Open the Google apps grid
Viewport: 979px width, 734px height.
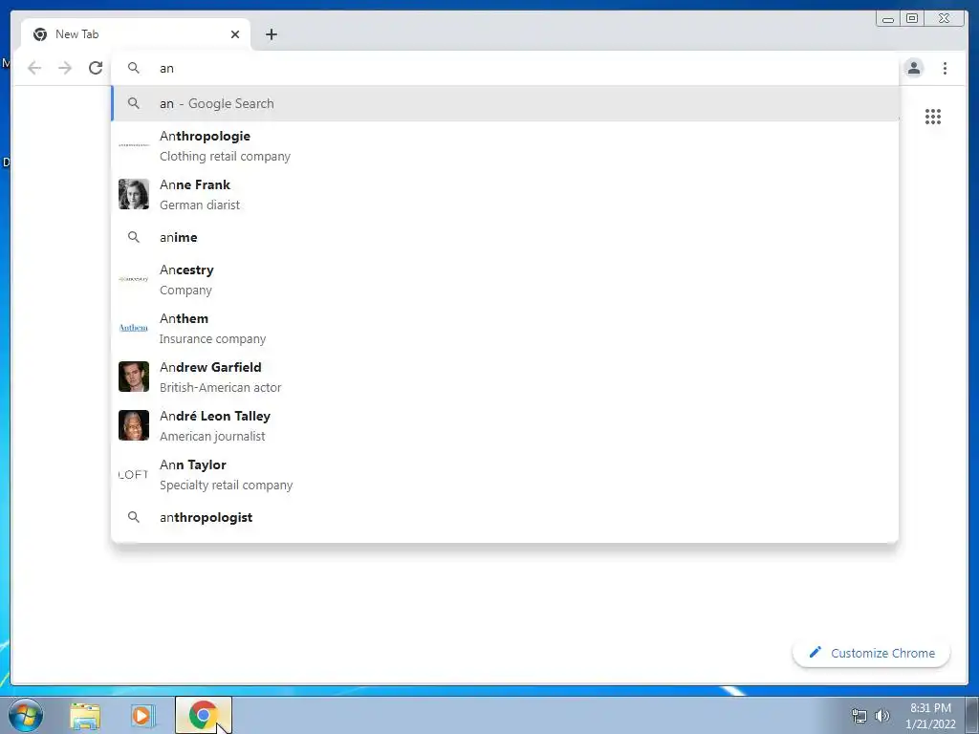pyautogui.click(x=933, y=117)
